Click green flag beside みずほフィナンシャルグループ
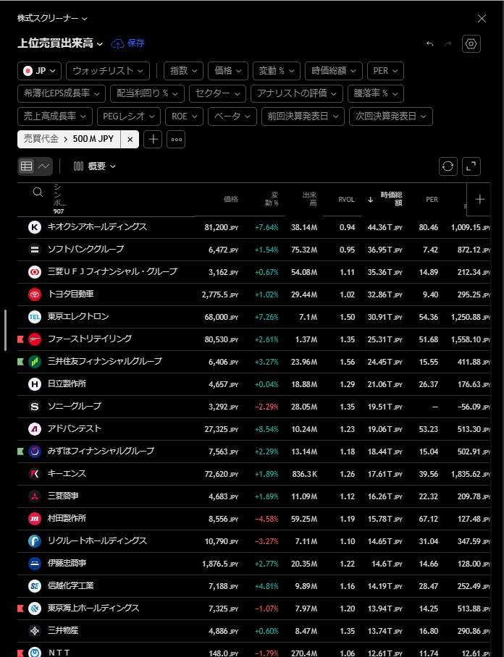Screen dimensions: 504x657 pos(20,452)
